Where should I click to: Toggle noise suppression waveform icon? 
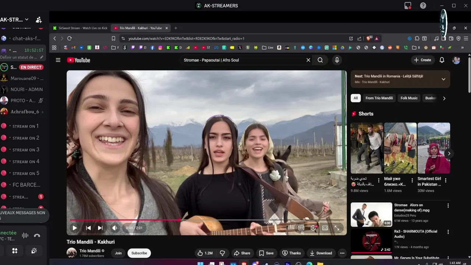25,236
